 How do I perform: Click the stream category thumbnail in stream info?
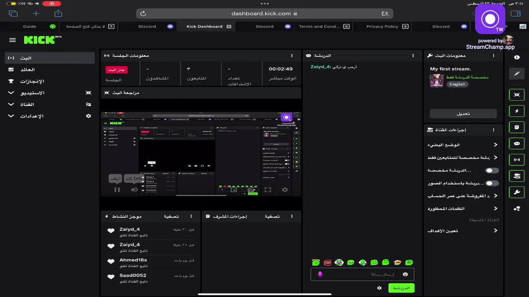436,80
